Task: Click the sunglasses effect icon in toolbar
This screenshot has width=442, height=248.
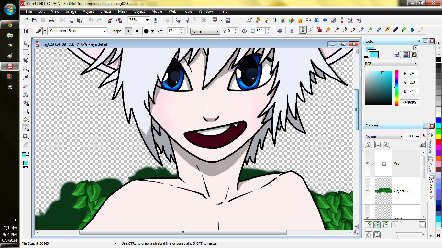Action: [x=308, y=20]
